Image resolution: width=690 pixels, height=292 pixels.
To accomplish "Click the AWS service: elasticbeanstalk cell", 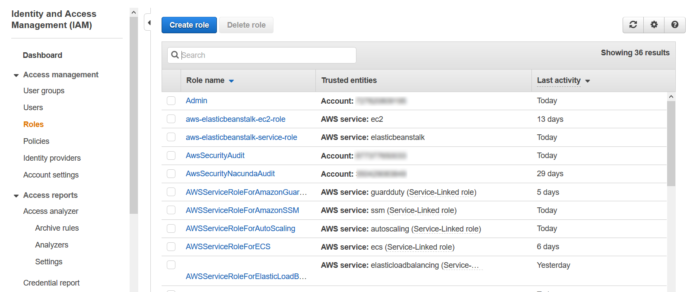I will 373,137.
